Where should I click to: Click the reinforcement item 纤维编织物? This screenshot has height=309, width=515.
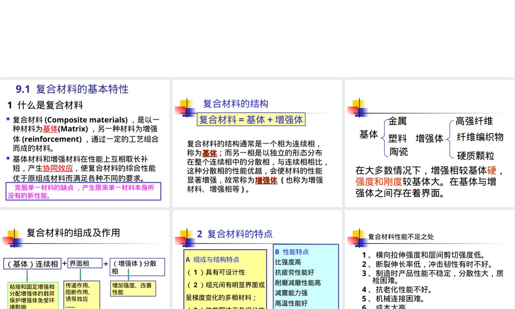coord(480,137)
